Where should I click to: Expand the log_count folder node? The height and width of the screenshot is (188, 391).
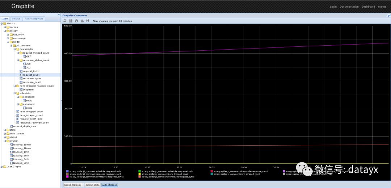click(8, 35)
